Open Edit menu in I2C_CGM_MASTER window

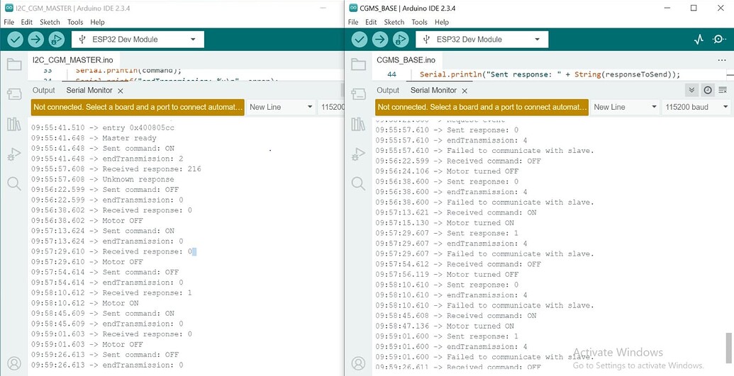27,22
